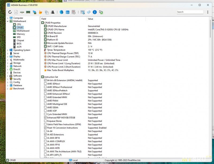This screenshot has height=164, width=214.
Task: Toggle the IA-64 checkbox
Action: tap(45, 131)
